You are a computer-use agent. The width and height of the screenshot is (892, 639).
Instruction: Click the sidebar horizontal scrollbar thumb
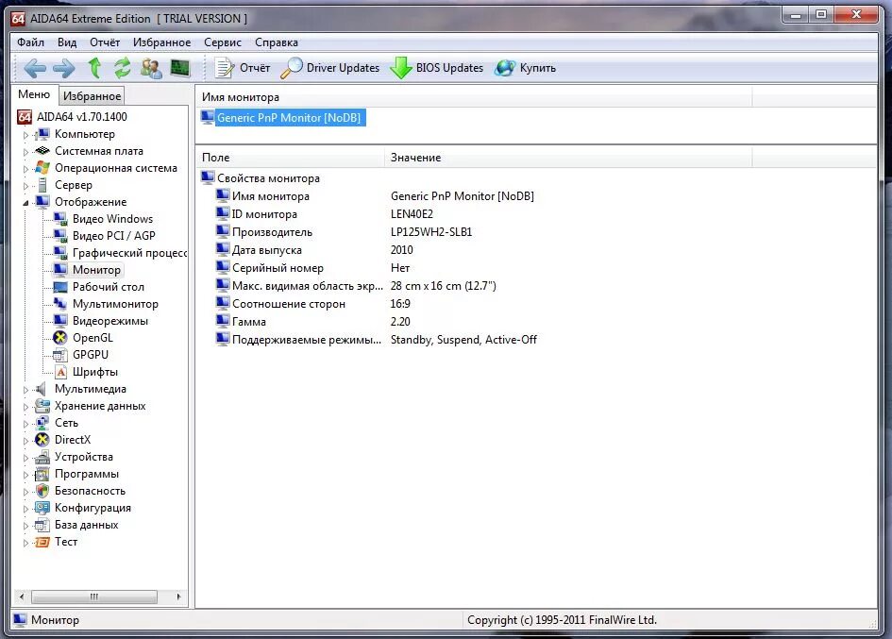(94, 597)
